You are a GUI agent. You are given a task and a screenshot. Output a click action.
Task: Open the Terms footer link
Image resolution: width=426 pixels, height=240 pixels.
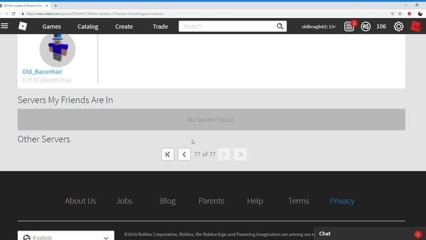pyautogui.click(x=298, y=201)
